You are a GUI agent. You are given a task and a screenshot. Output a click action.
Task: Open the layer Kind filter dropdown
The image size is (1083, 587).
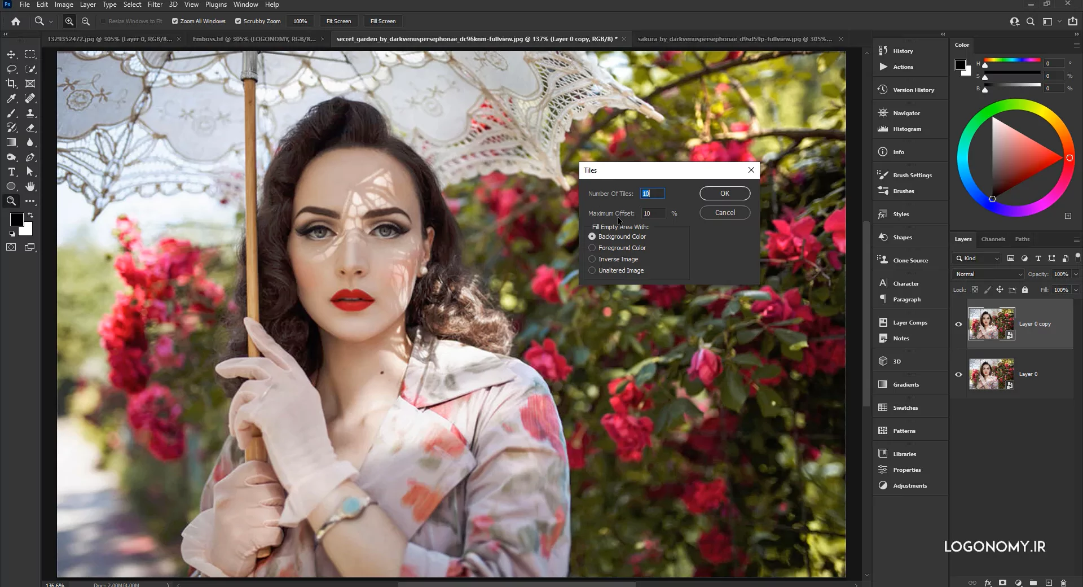[977, 258]
